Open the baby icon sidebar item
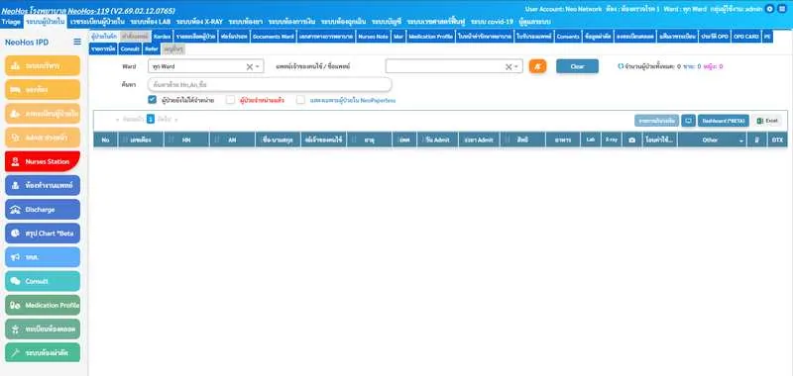The width and height of the screenshot is (793, 376). pyautogui.click(x=43, y=329)
